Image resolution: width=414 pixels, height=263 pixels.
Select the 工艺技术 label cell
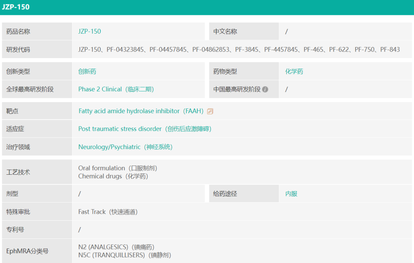point(37,172)
